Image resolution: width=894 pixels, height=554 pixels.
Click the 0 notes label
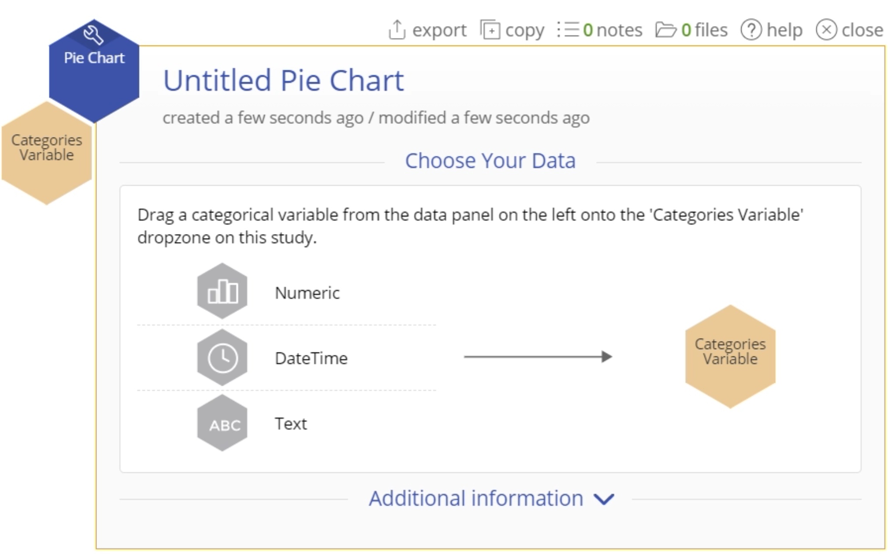pyautogui.click(x=612, y=30)
